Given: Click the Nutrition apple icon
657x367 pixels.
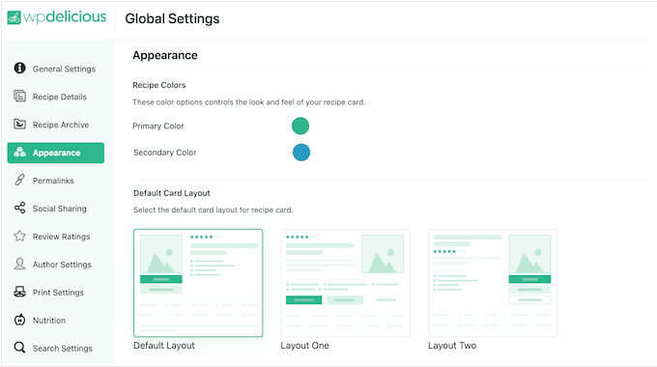Looking at the screenshot, I should pyautogui.click(x=19, y=320).
